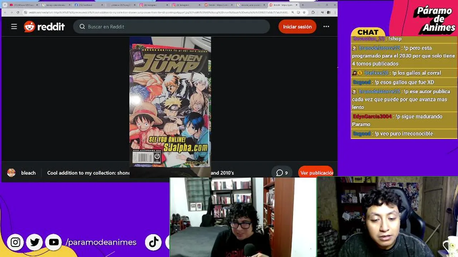Open the 'Cool addition to my collection' post title

pos(140,173)
